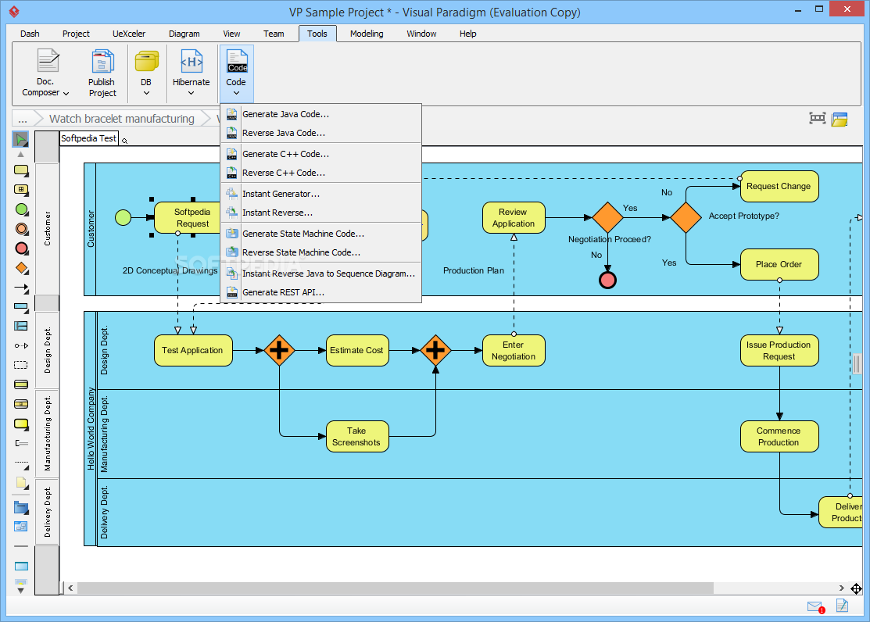This screenshot has height=622, width=870.
Task: Click the Hibernate icon
Action: point(192,61)
